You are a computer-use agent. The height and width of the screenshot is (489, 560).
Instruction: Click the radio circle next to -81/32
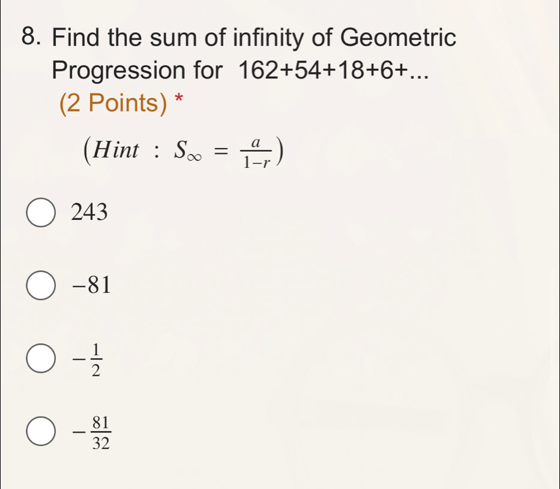40,433
